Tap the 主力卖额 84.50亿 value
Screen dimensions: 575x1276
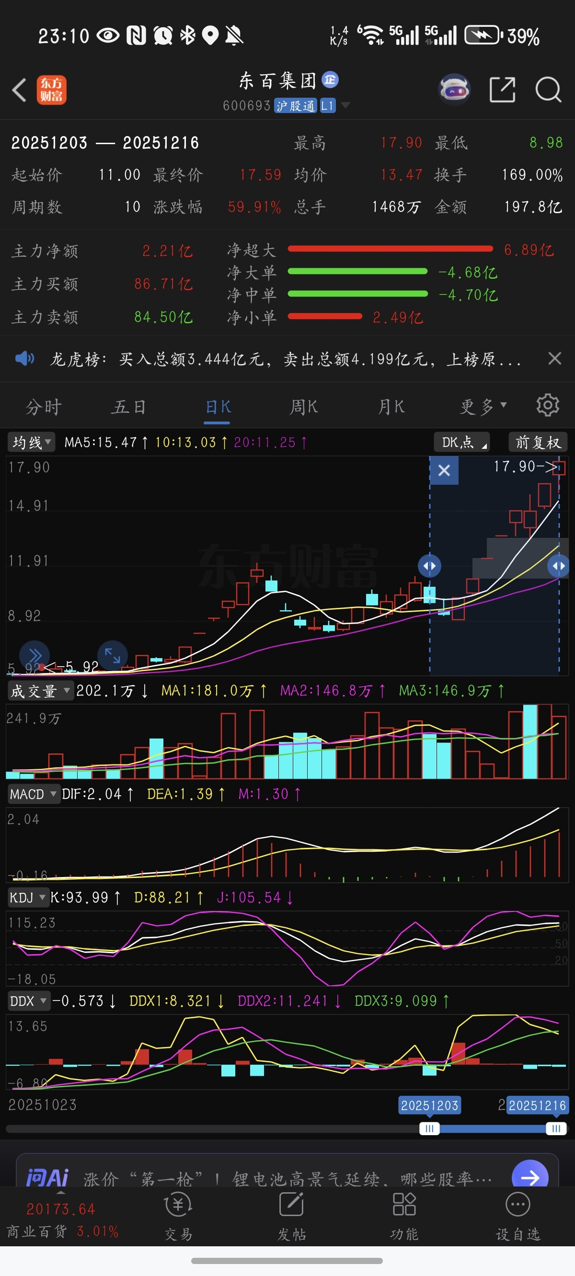[163, 317]
